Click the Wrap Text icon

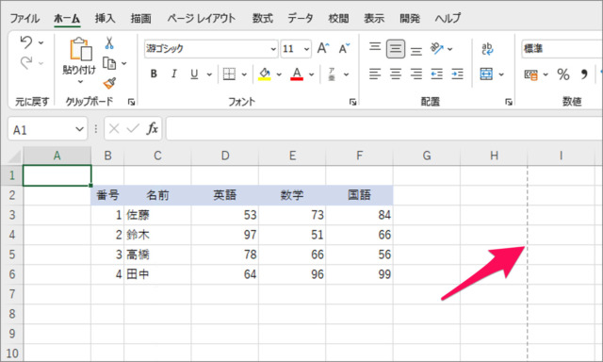pos(487,49)
